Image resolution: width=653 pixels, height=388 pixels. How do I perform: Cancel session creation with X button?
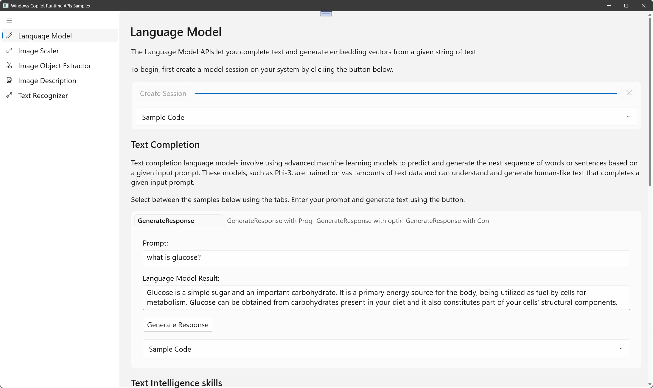[629, 93]
